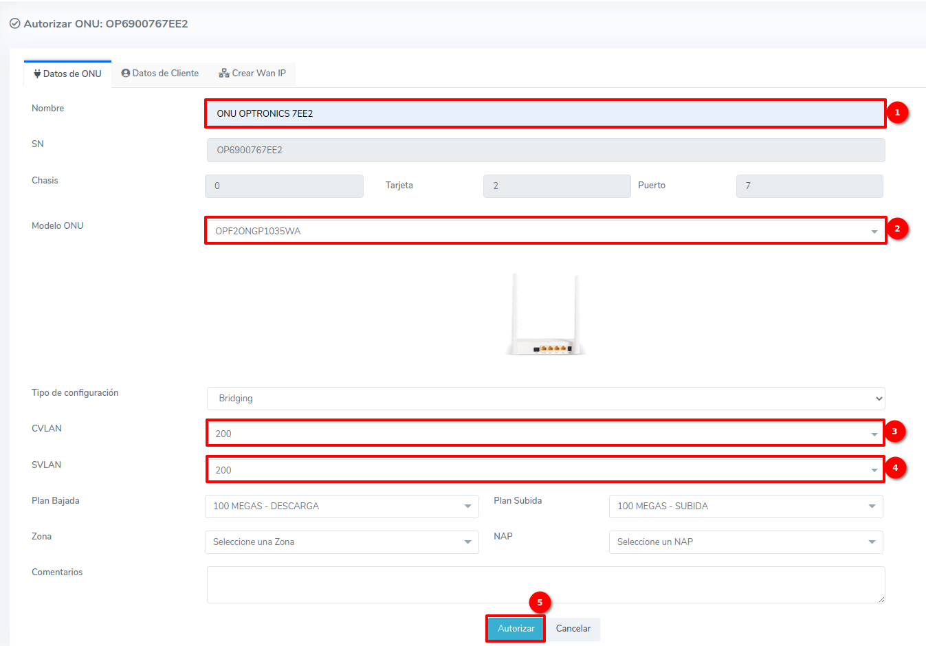Click the ONU router device image

point(545,315)
